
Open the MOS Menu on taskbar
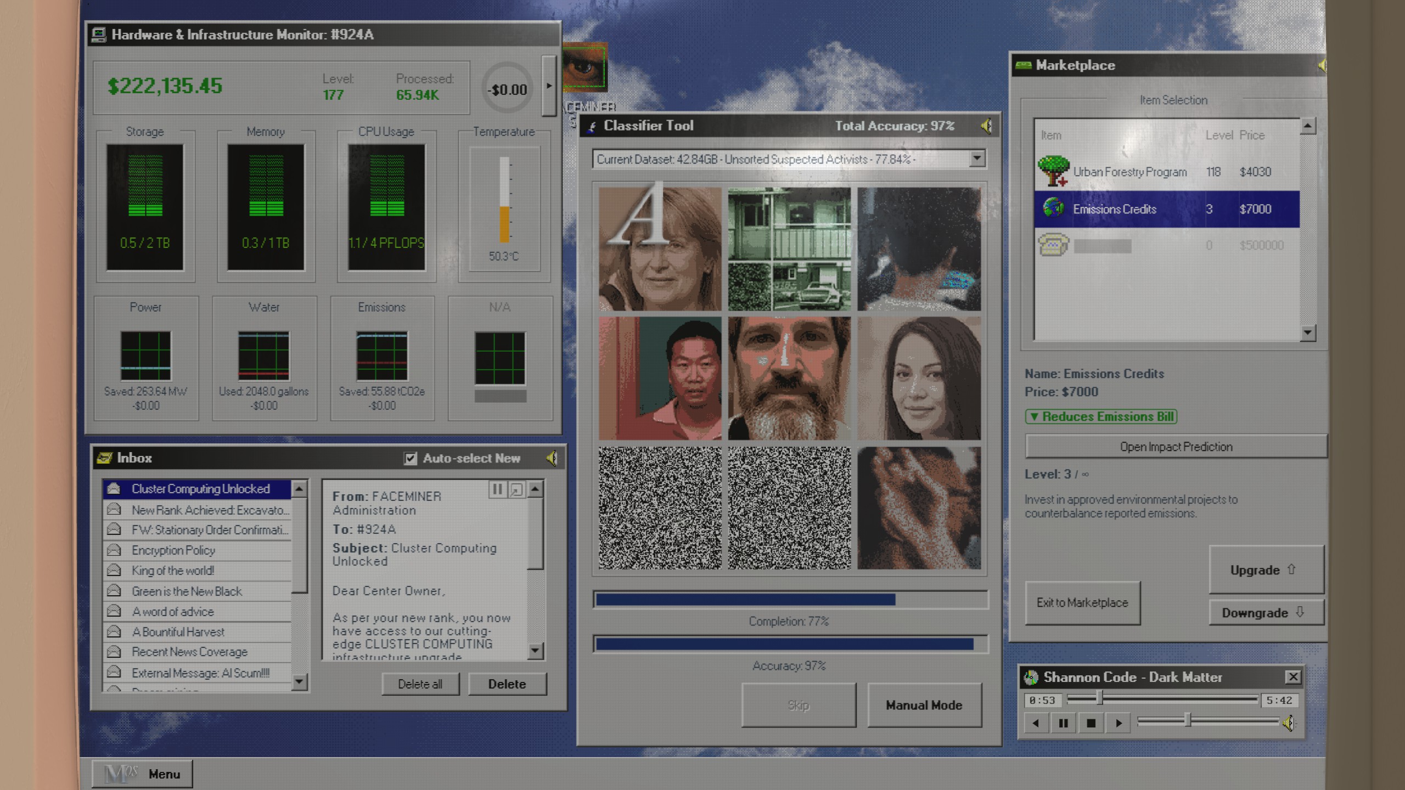click(143, 774)
